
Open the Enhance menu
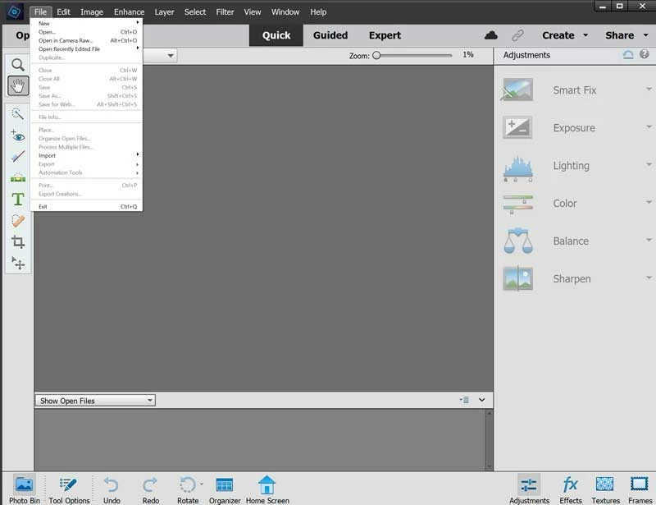129,11
